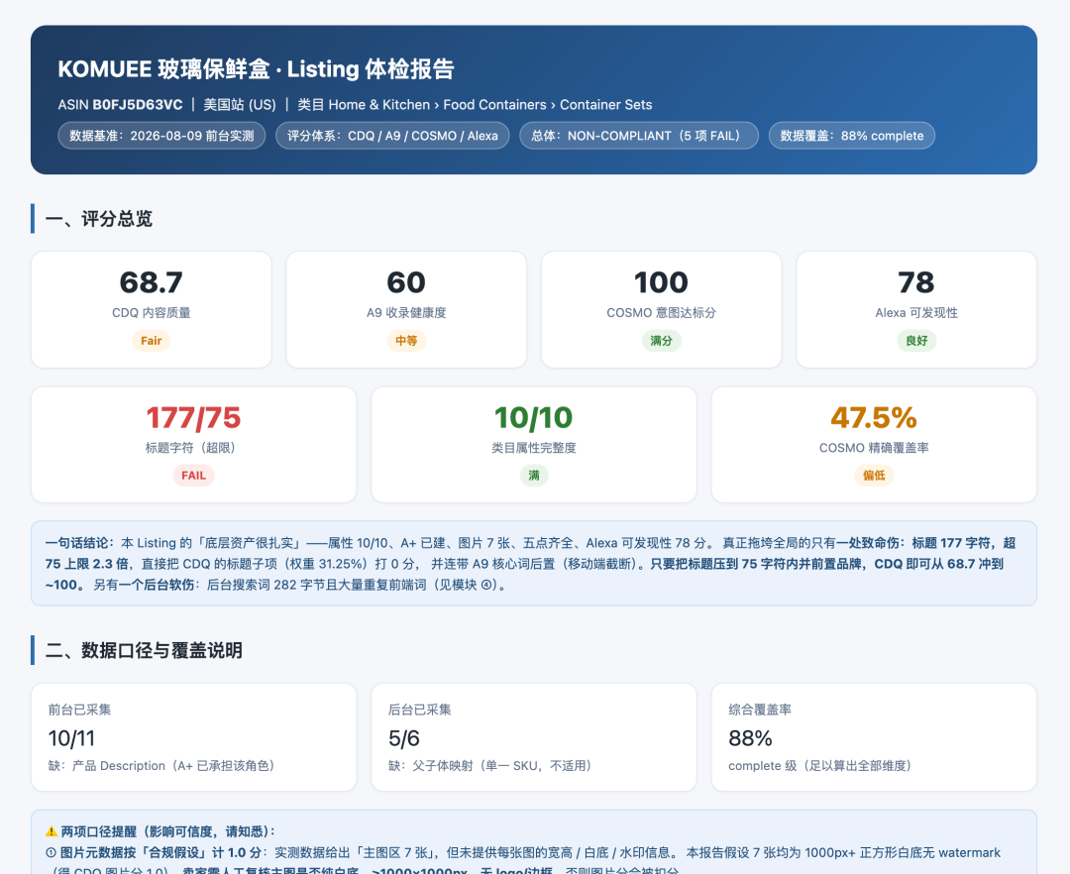Click the complete 级 coverage note
The height and width of the screenshot is (874, 1070).
819,766
